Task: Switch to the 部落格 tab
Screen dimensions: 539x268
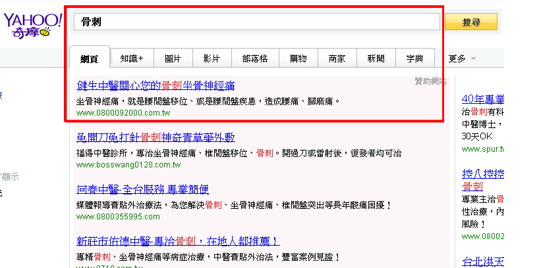Action: click(255, 58)
